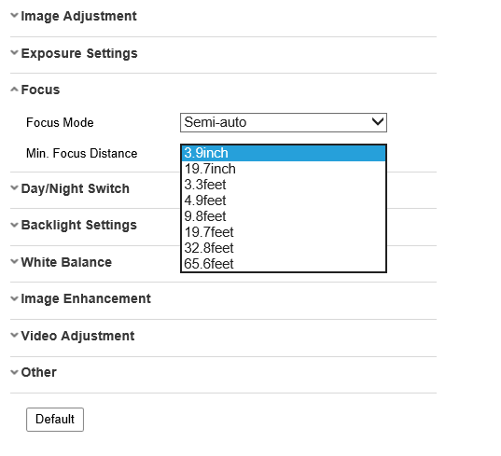The height and width of the screenshot is (456, 501).
Task: Expand the Image Enhancement section
Action: [80, 298]
